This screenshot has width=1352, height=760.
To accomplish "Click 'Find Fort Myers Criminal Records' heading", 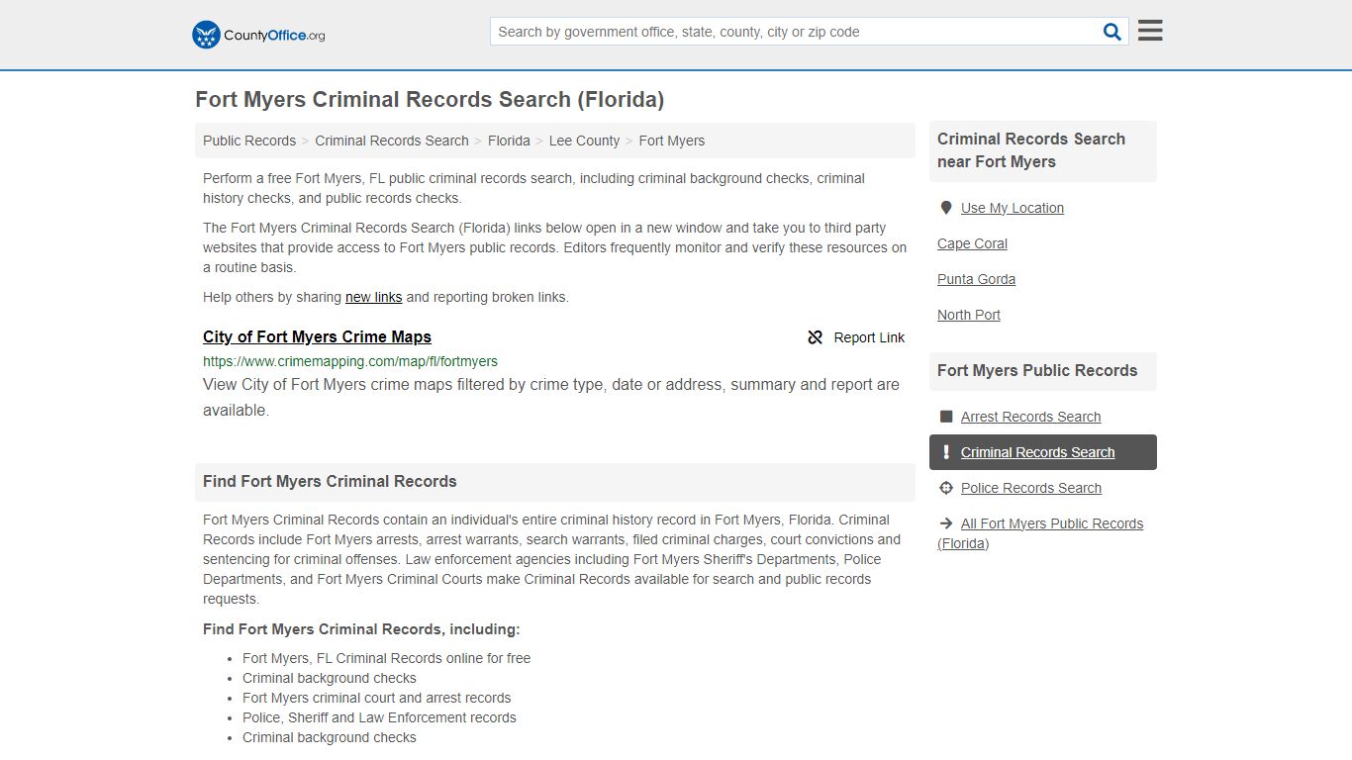I will [x=330, y=481].
